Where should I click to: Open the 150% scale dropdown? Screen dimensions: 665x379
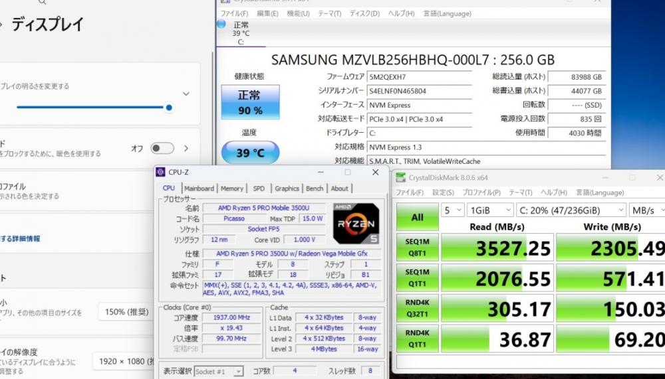[126, 312]
